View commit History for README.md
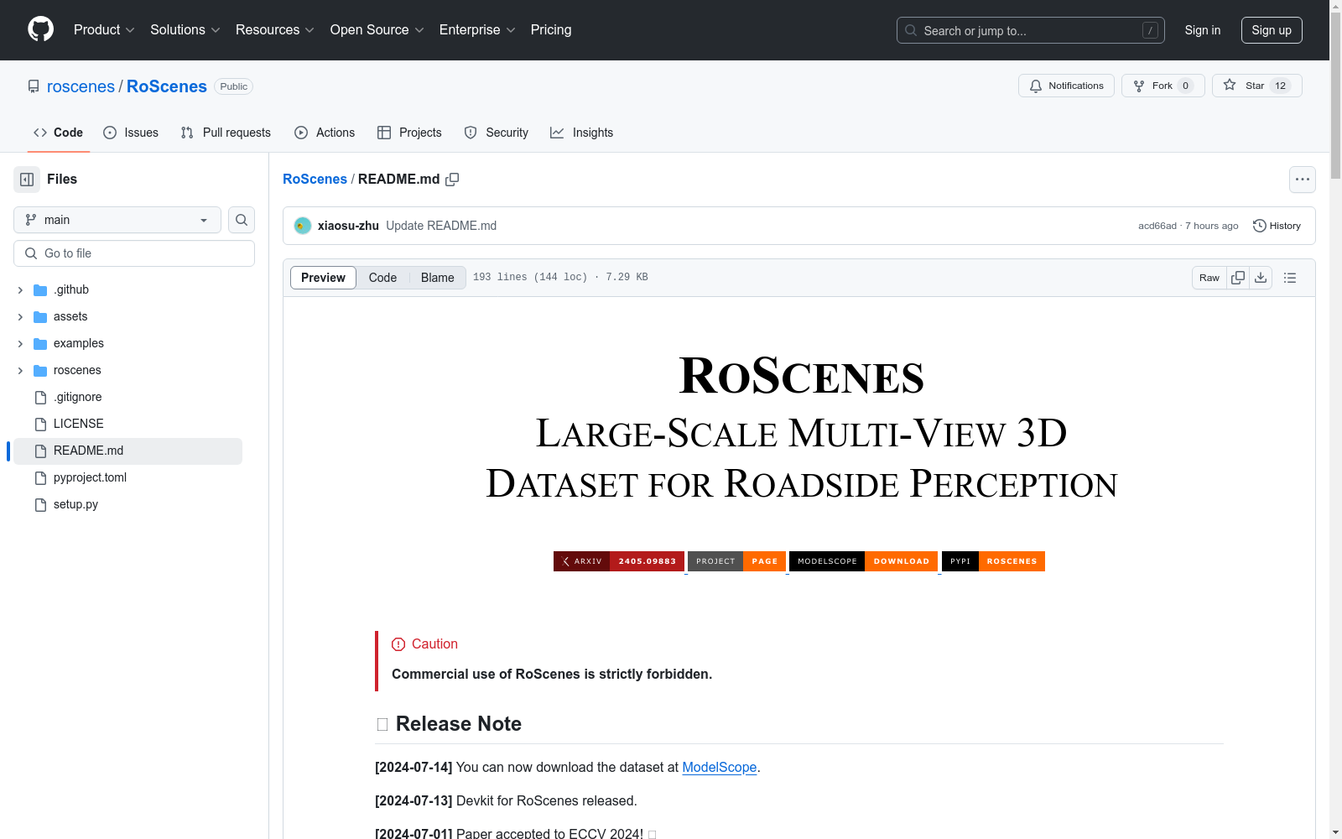 tap(1277, 226)
